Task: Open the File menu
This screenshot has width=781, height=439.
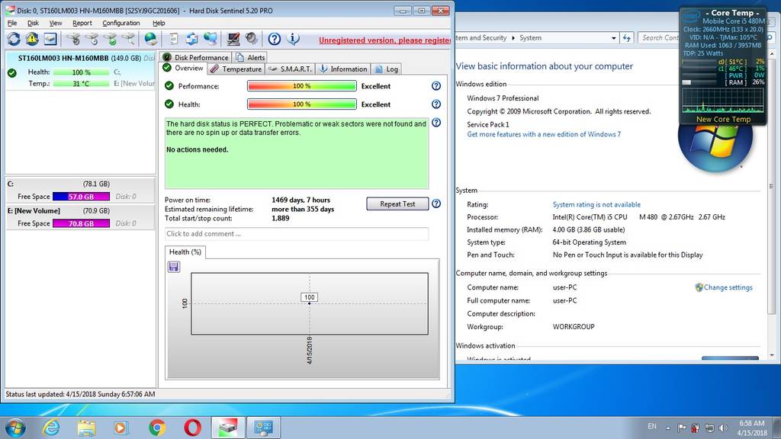Action: click(x=12, y=23)
